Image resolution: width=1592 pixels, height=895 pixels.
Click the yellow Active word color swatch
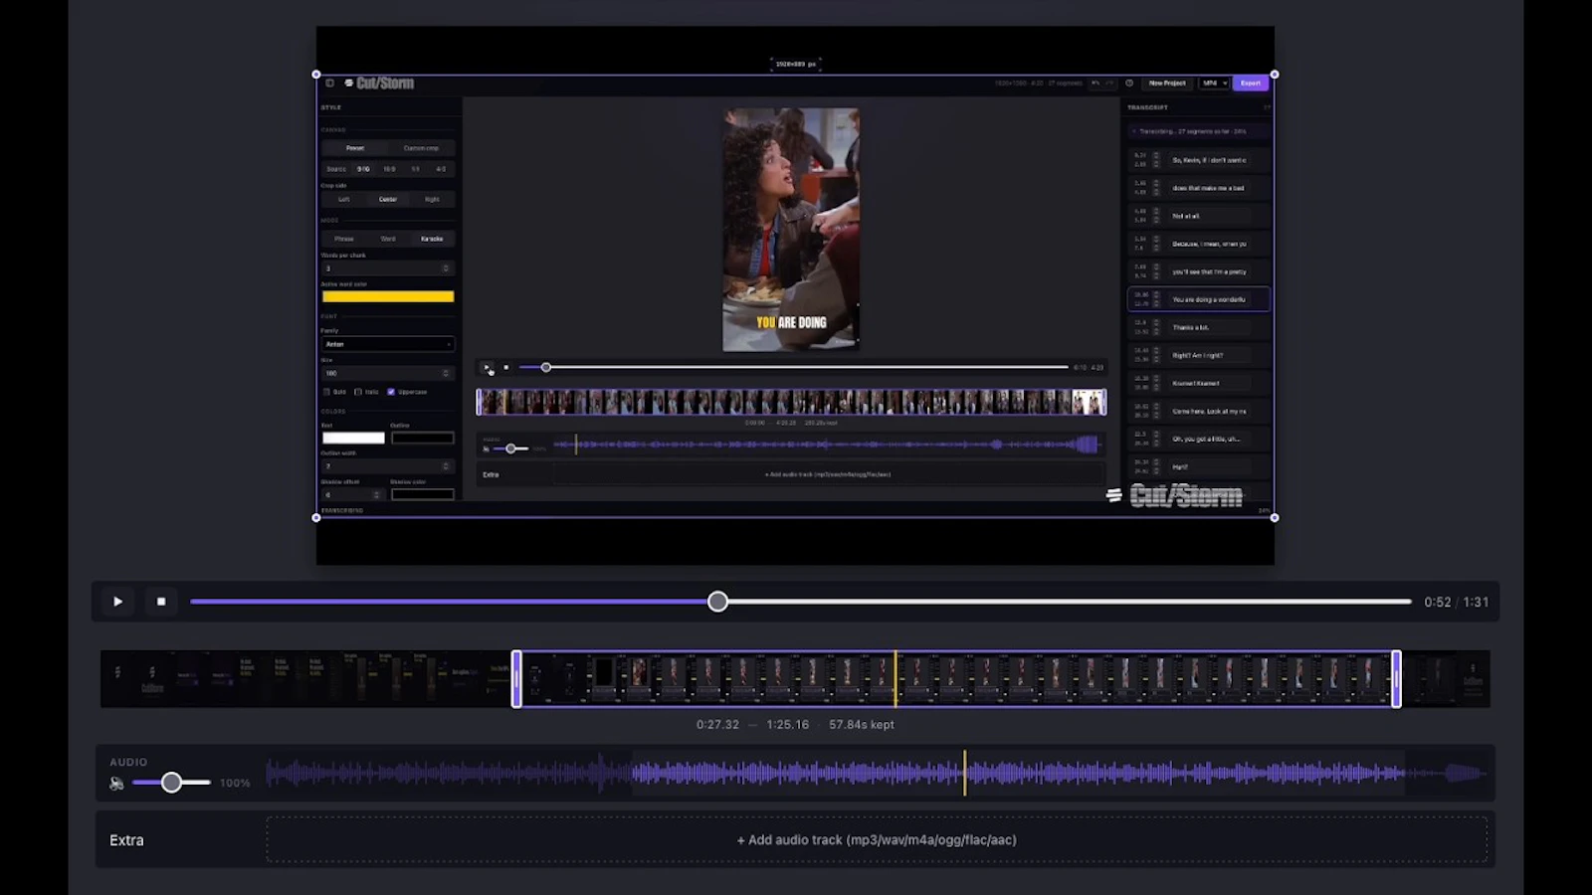[388, 296]
